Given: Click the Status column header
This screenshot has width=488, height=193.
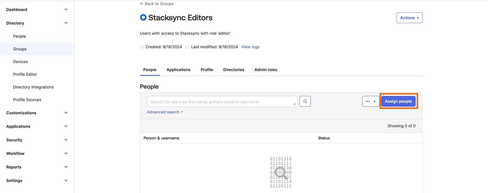Looking at the screenshot, I should click(x=324, y=138).
